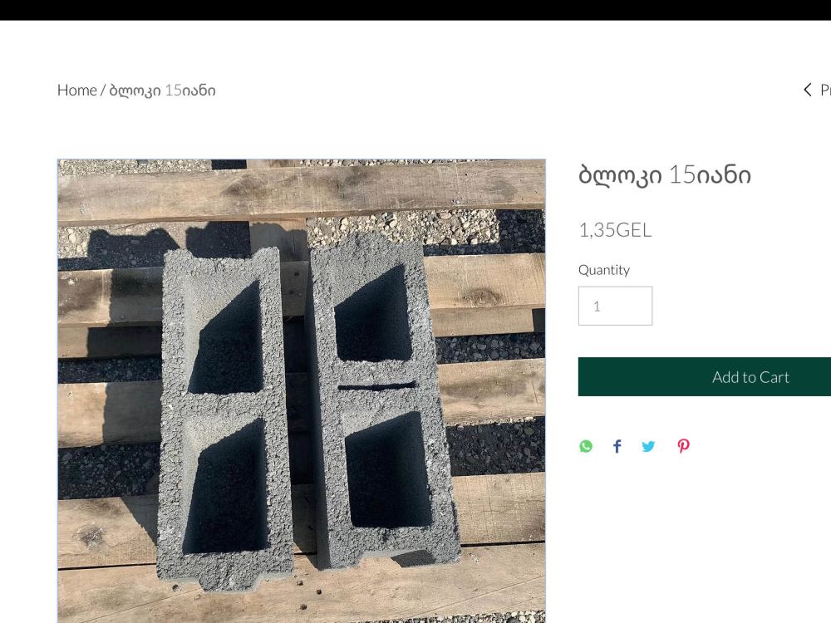Select the ბლოკი 15იანი product title

click(x=665, y=174)
